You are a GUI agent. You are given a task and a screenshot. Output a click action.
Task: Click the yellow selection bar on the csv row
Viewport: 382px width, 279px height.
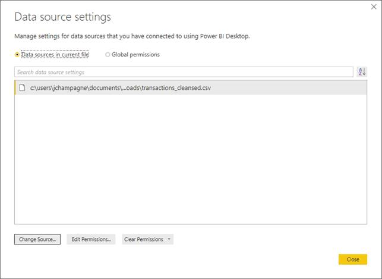(x=15, y=87)
